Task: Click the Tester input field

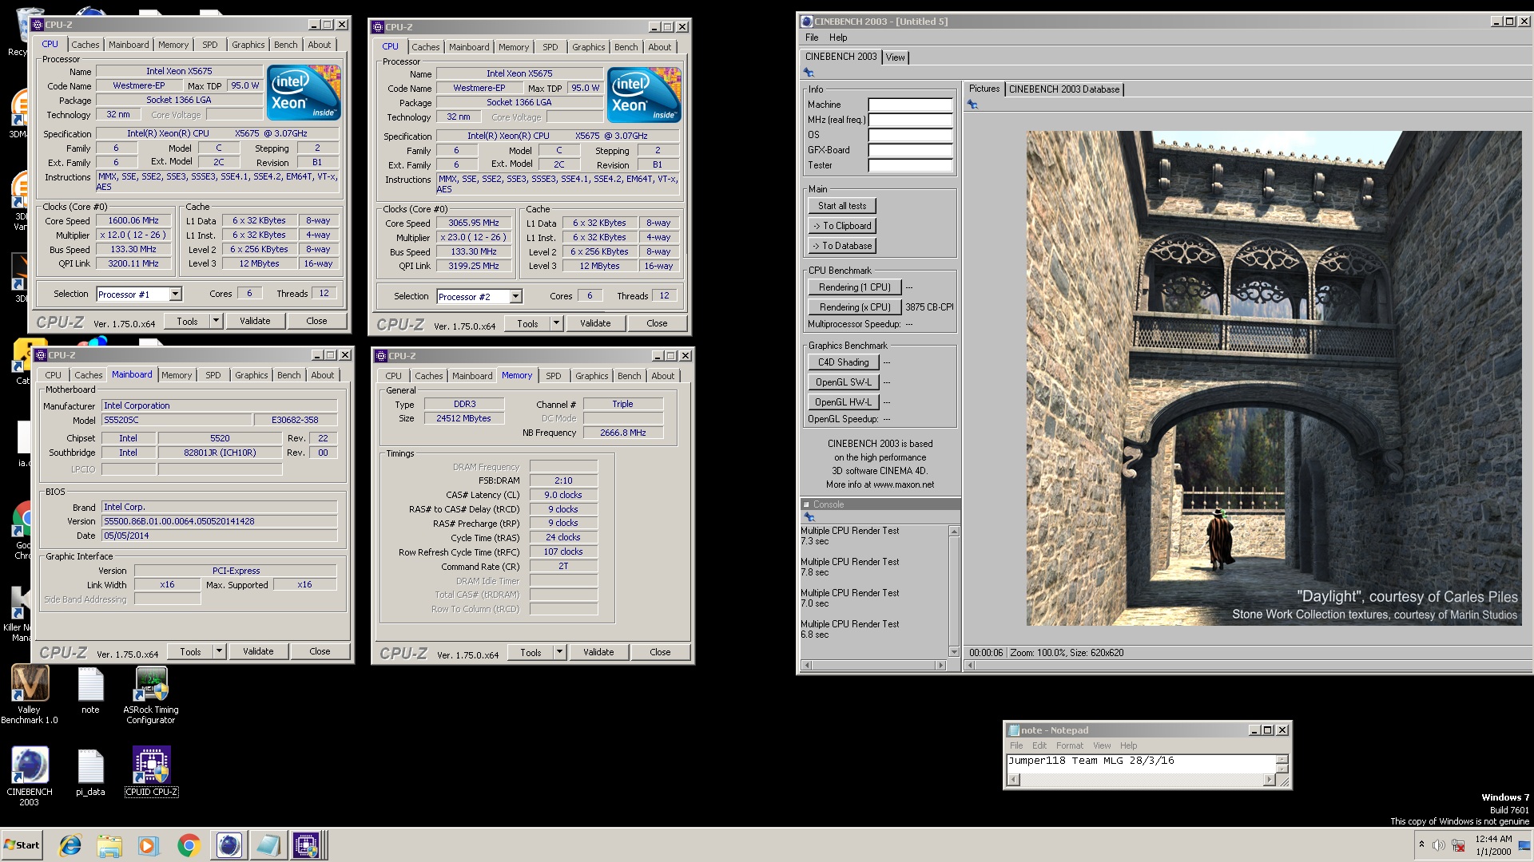Action: 910,165
